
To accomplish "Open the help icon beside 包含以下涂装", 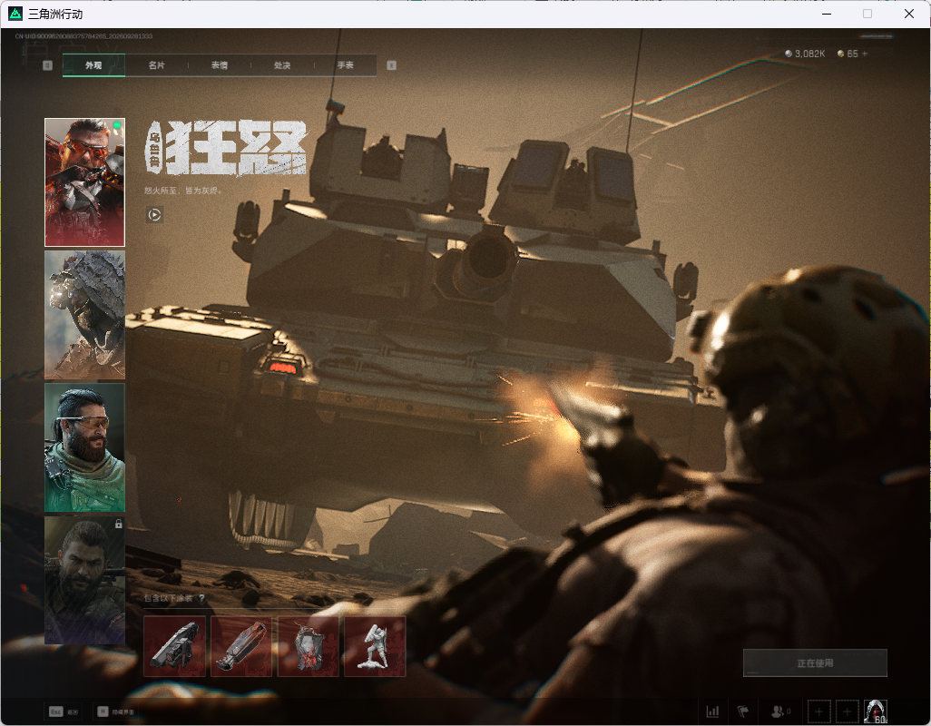I will click(x=201, y=598).
